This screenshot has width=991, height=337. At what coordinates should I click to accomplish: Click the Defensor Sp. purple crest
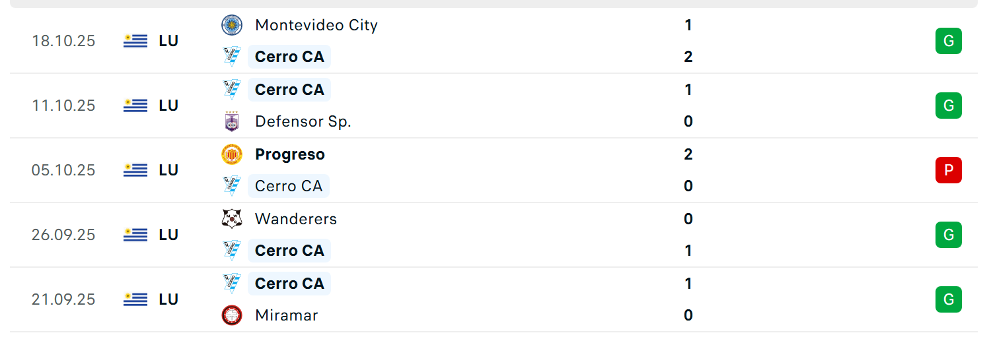[x=231, y=121]
